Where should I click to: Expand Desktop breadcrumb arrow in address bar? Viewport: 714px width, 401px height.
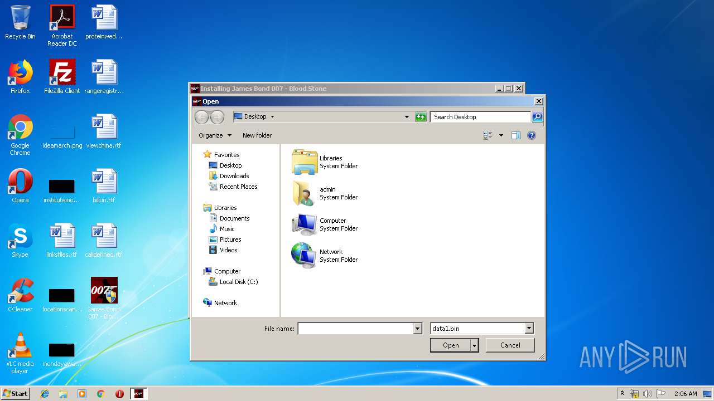[272, 117]
